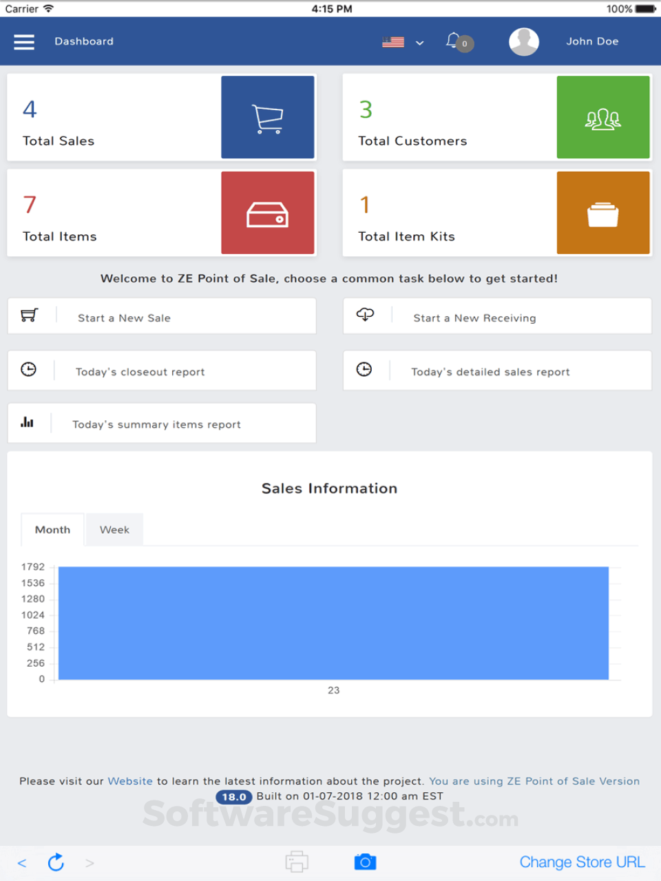Switch chart to the Week tab
This screenshot has width=661, height=881.
pos(114,530)
